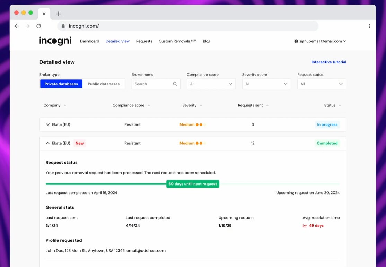Open the Compliance score dropdown

pyautogui.click(x=211, y=84)
